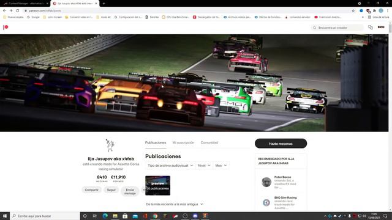Open Microsoft Store from taskbar
Screen dimensions: 392x220
125,216
